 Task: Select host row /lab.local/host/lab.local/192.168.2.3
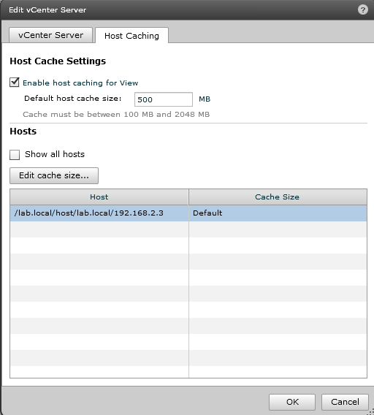[x=188, y=213]
